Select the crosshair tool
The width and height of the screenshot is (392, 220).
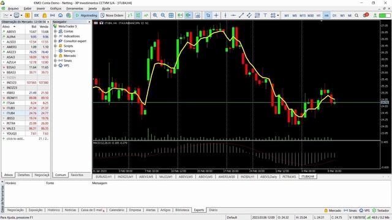pos(216,15)
